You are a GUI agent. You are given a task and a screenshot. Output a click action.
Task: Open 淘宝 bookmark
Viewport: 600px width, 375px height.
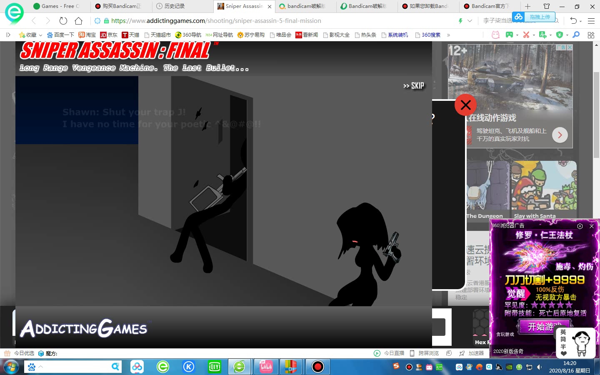coord(87,35)
